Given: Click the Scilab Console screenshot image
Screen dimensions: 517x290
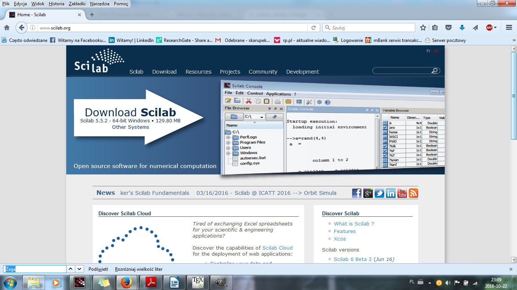Looking at the screenshot, I should [332, 127].
